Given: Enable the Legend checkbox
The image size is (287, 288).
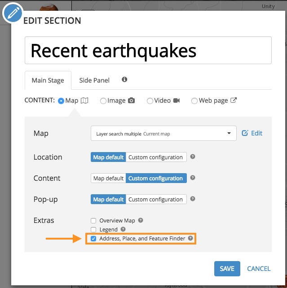Looking at the screenshot, I should click(x=93, y=230).
